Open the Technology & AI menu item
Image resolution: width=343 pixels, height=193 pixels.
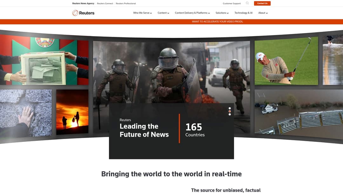point(244,13)
